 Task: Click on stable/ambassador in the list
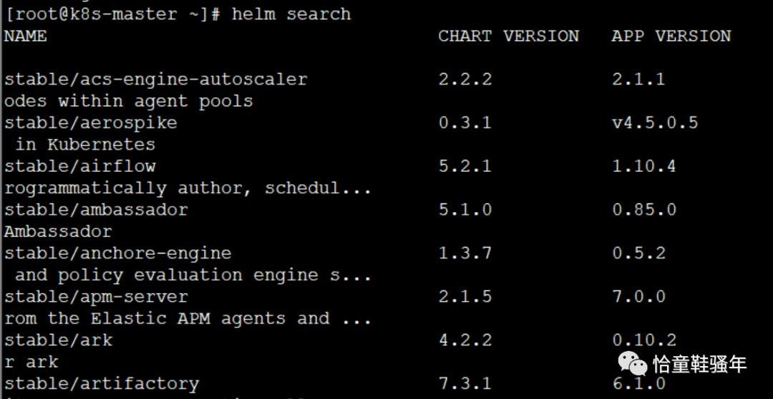pos(96,210)
